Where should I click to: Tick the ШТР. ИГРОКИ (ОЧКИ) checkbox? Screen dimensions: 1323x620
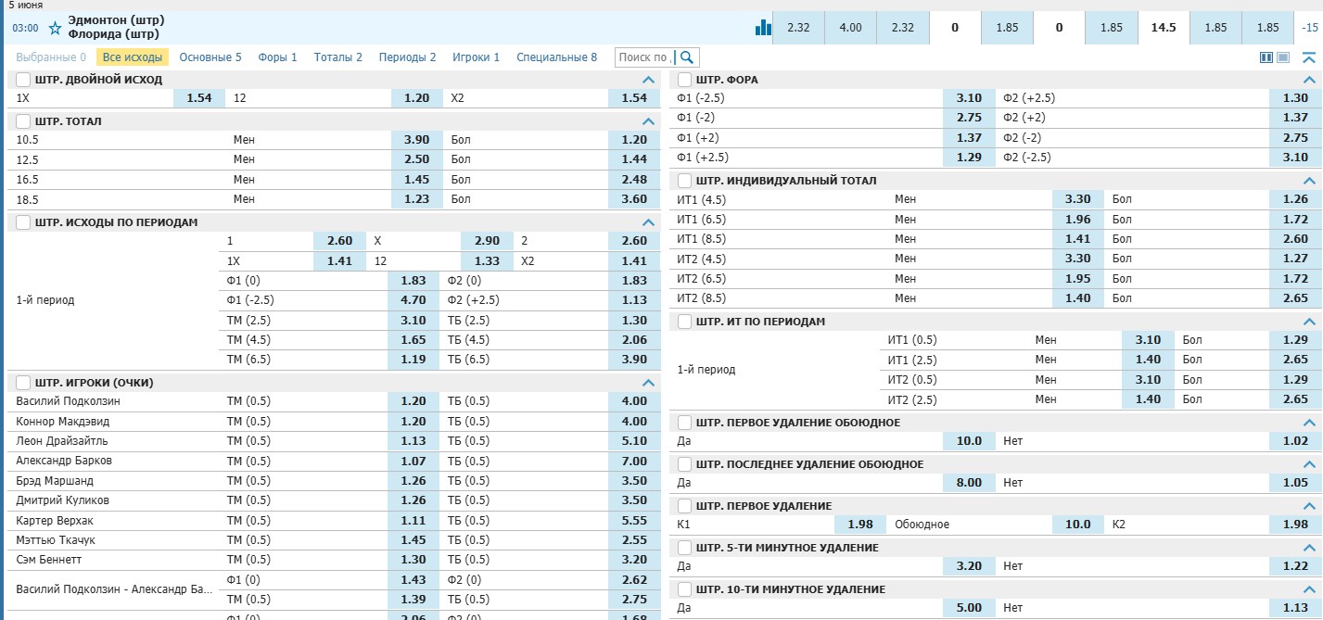point(23,382)
